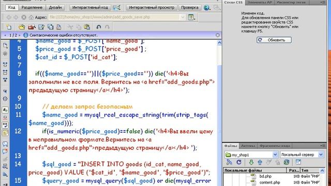331x186 pixels.
Task: Open the live view options menu icon
Action: tap(191, 17)
